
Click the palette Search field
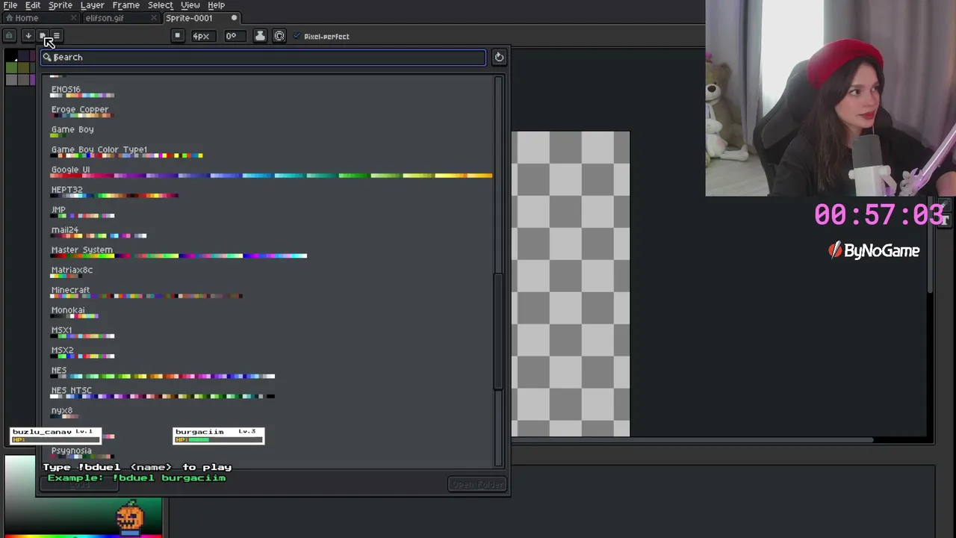coord(263,58)
